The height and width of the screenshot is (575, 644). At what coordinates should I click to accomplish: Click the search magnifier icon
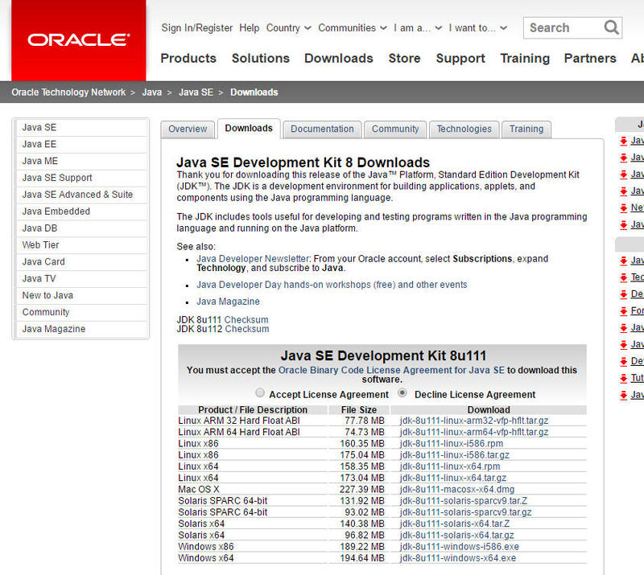(x=611, y=27)
